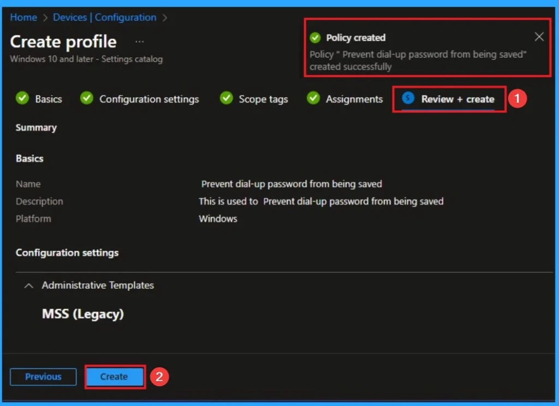Expand the breadcrumb arrow after Devices | Configuration

[163, 17]
